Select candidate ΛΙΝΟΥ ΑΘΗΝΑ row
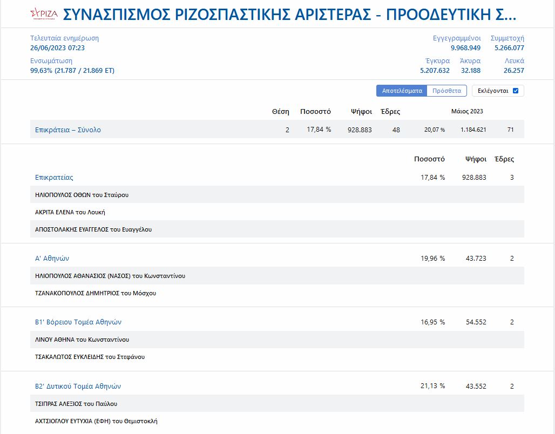The image size is (555, 434). [x=82, y=340]
